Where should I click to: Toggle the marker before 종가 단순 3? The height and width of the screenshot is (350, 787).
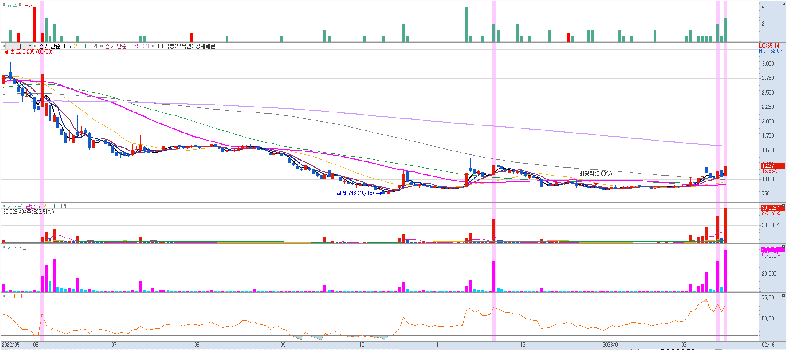[36, 46]
